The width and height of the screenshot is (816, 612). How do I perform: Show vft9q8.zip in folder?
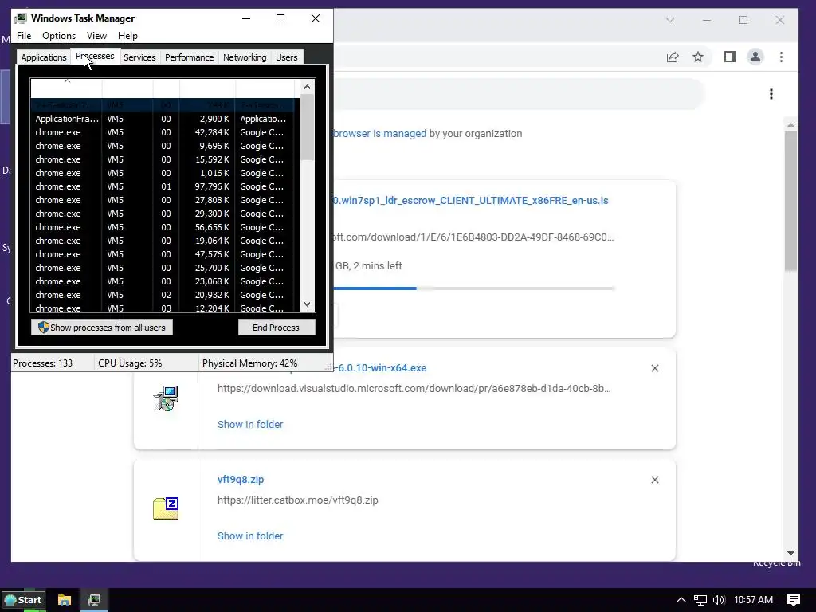250,536
